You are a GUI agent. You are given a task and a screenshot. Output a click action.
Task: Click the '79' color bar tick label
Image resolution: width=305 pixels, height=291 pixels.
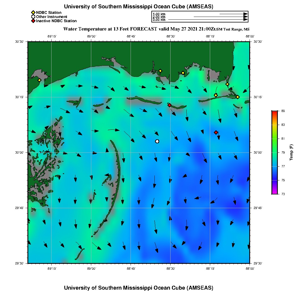click(283, 152)
